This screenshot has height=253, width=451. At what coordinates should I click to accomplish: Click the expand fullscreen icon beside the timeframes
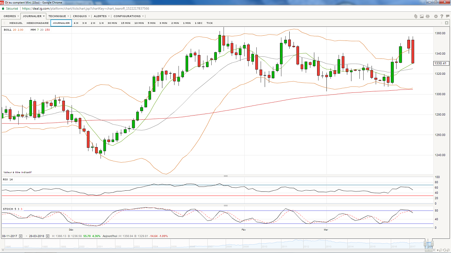pos(446,23)
